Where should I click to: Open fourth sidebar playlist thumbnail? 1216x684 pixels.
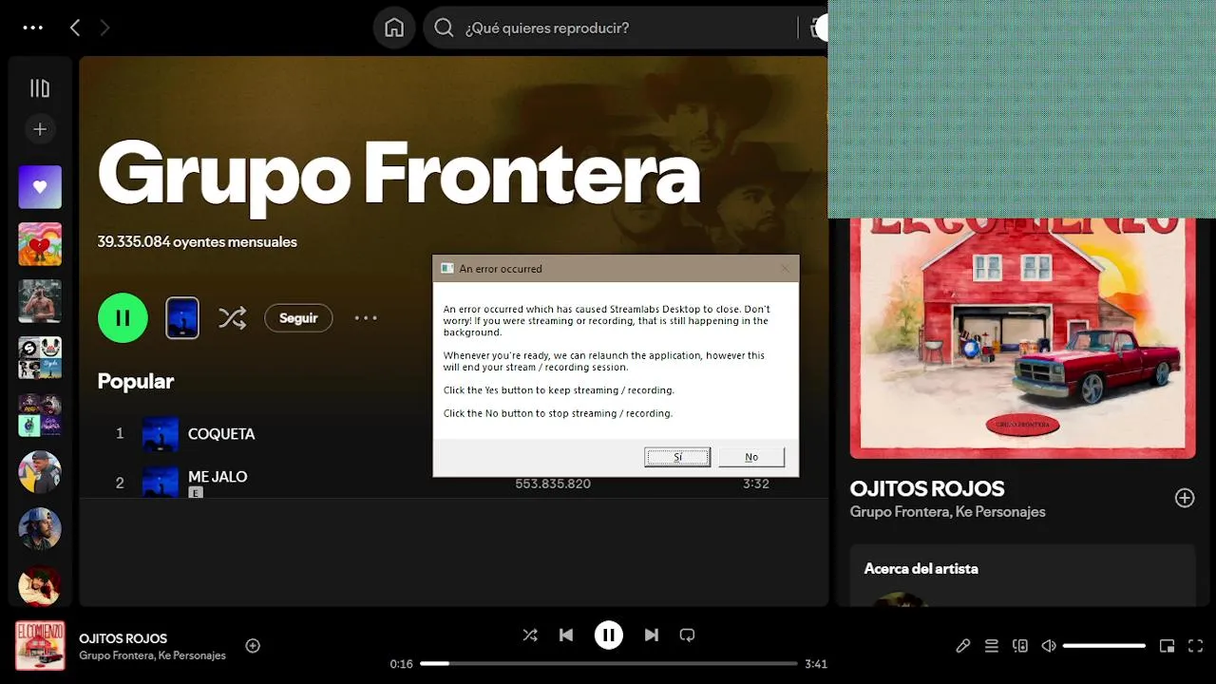[x=40, y=358]
